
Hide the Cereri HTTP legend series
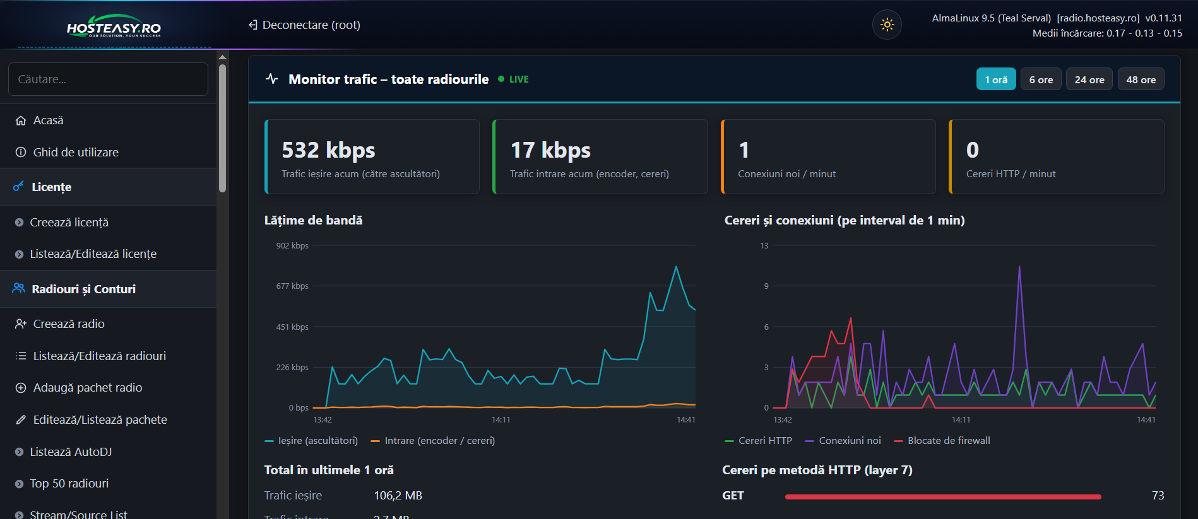[759, 441]
